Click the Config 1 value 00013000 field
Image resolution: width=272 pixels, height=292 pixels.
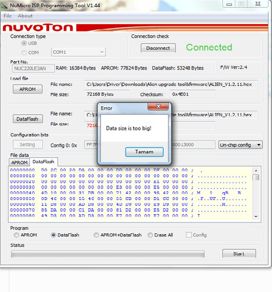click(193, 145)
